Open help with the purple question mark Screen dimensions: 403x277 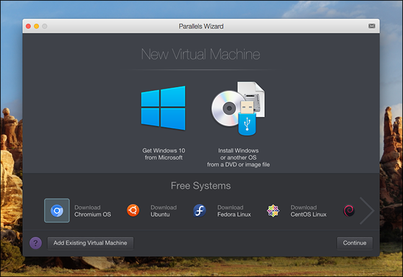coord(35,243)
